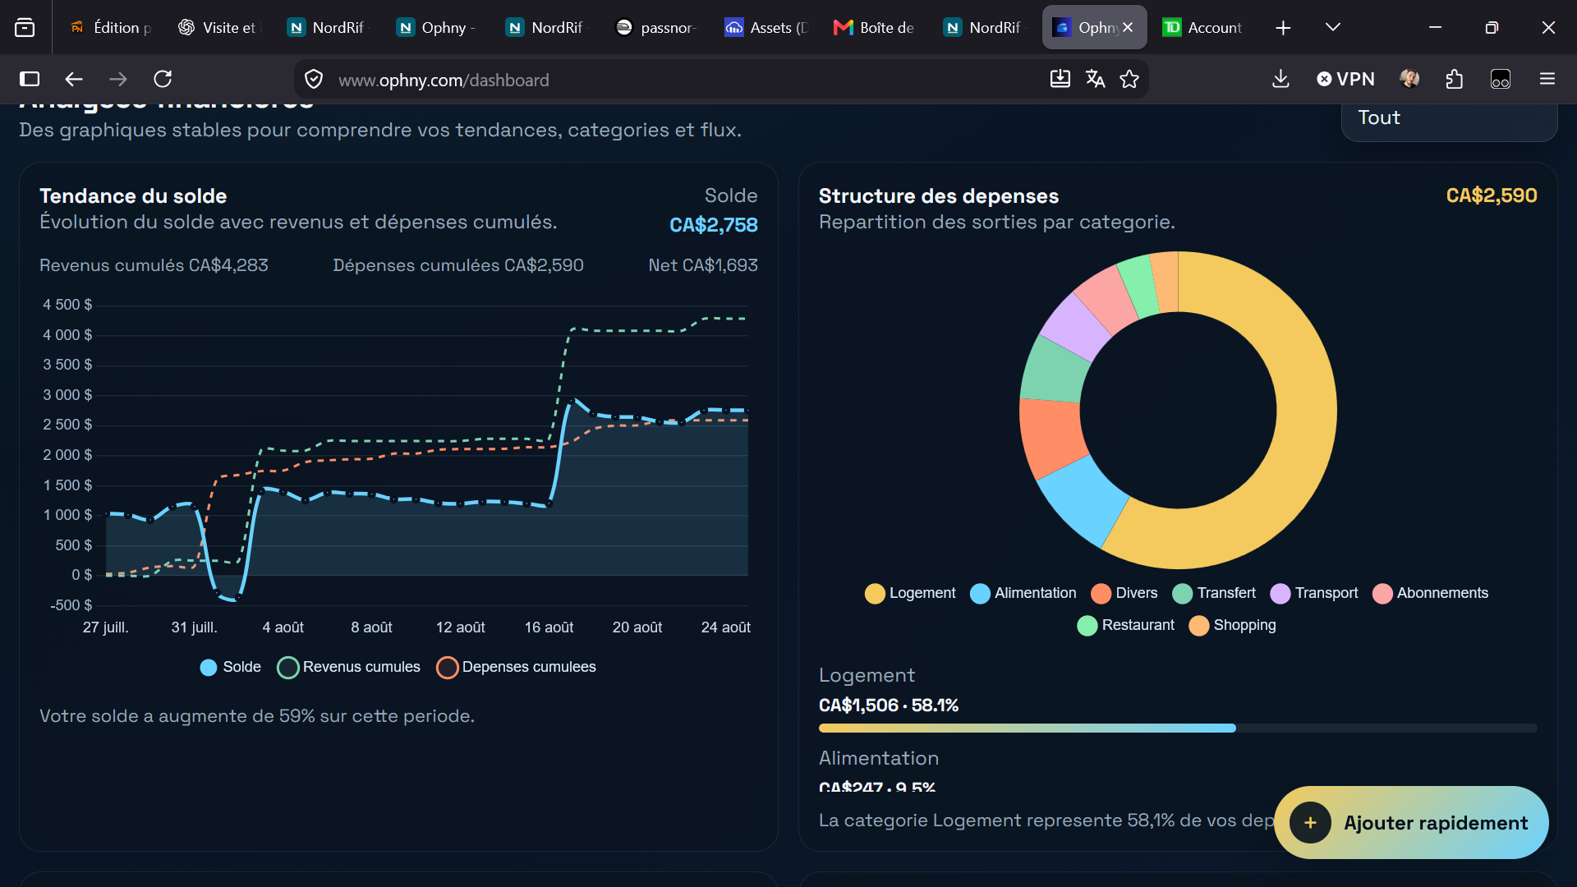Image resolution: width=1577 pixels, height=887 pixels.
Task: Open the workspaces icon in the tab bar
Action: click(25, 27)
